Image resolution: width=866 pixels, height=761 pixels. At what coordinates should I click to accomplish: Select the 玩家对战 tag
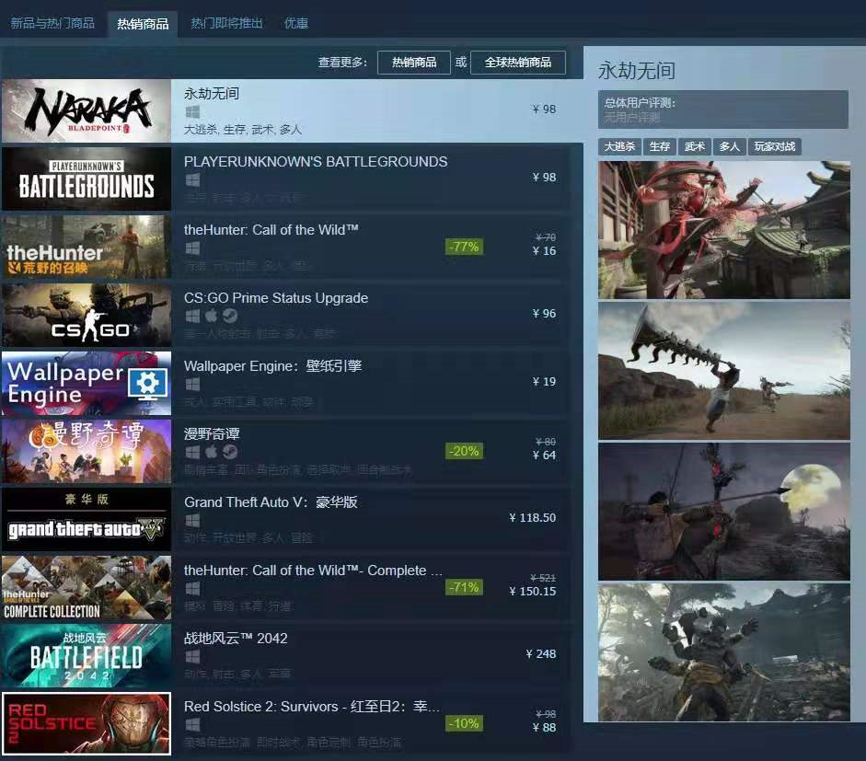[774, 147]
